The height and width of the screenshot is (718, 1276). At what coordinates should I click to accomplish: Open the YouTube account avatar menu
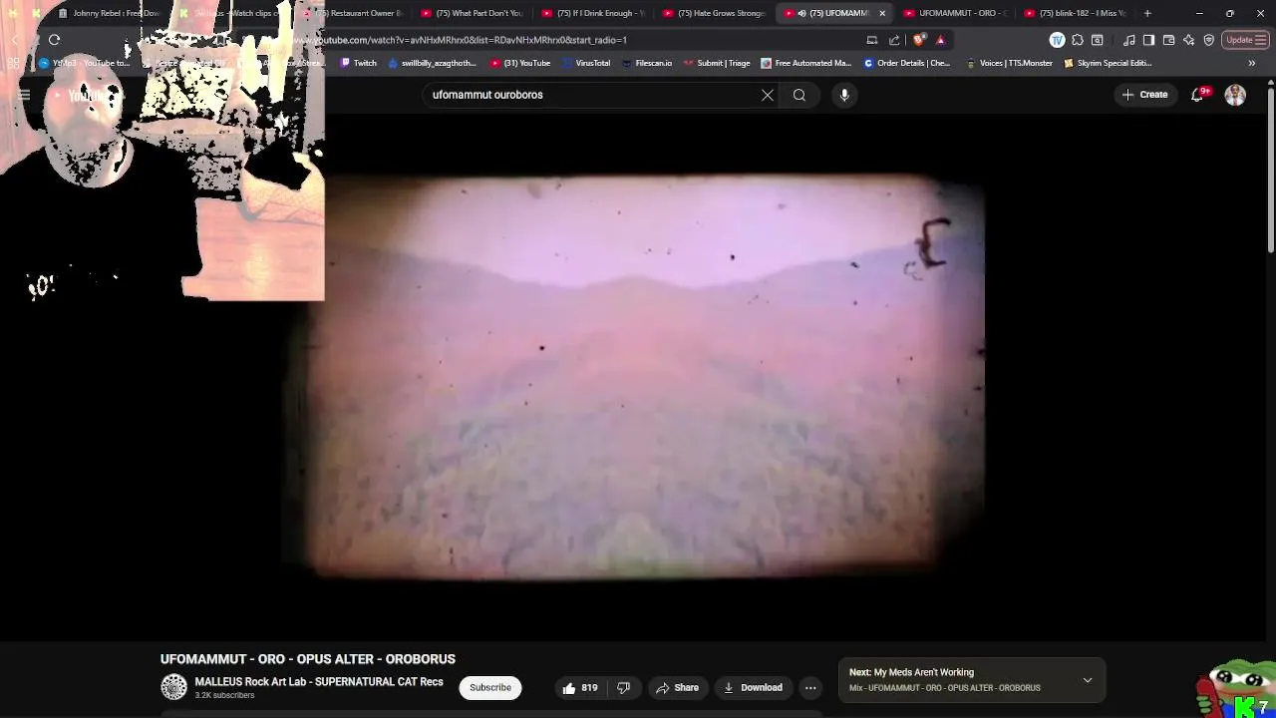(x=1235, y=95)
